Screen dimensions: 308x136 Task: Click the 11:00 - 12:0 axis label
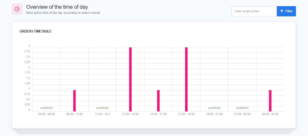pos(102,114)
